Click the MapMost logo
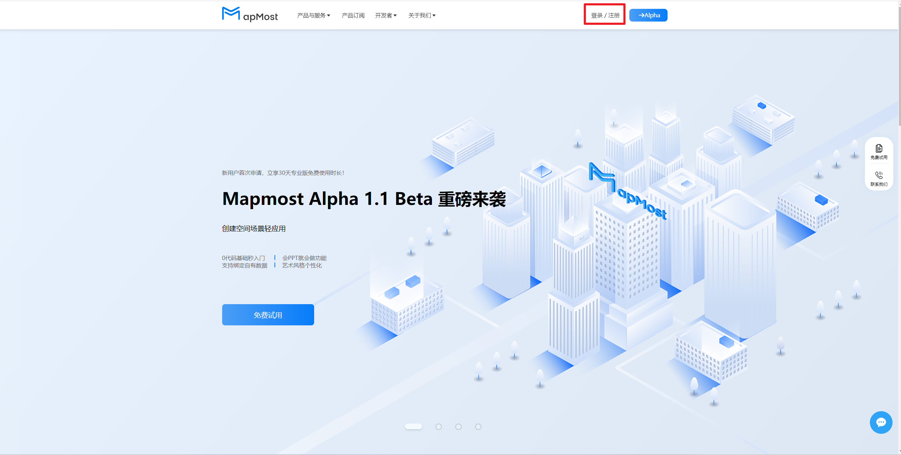 pos(250,14)
